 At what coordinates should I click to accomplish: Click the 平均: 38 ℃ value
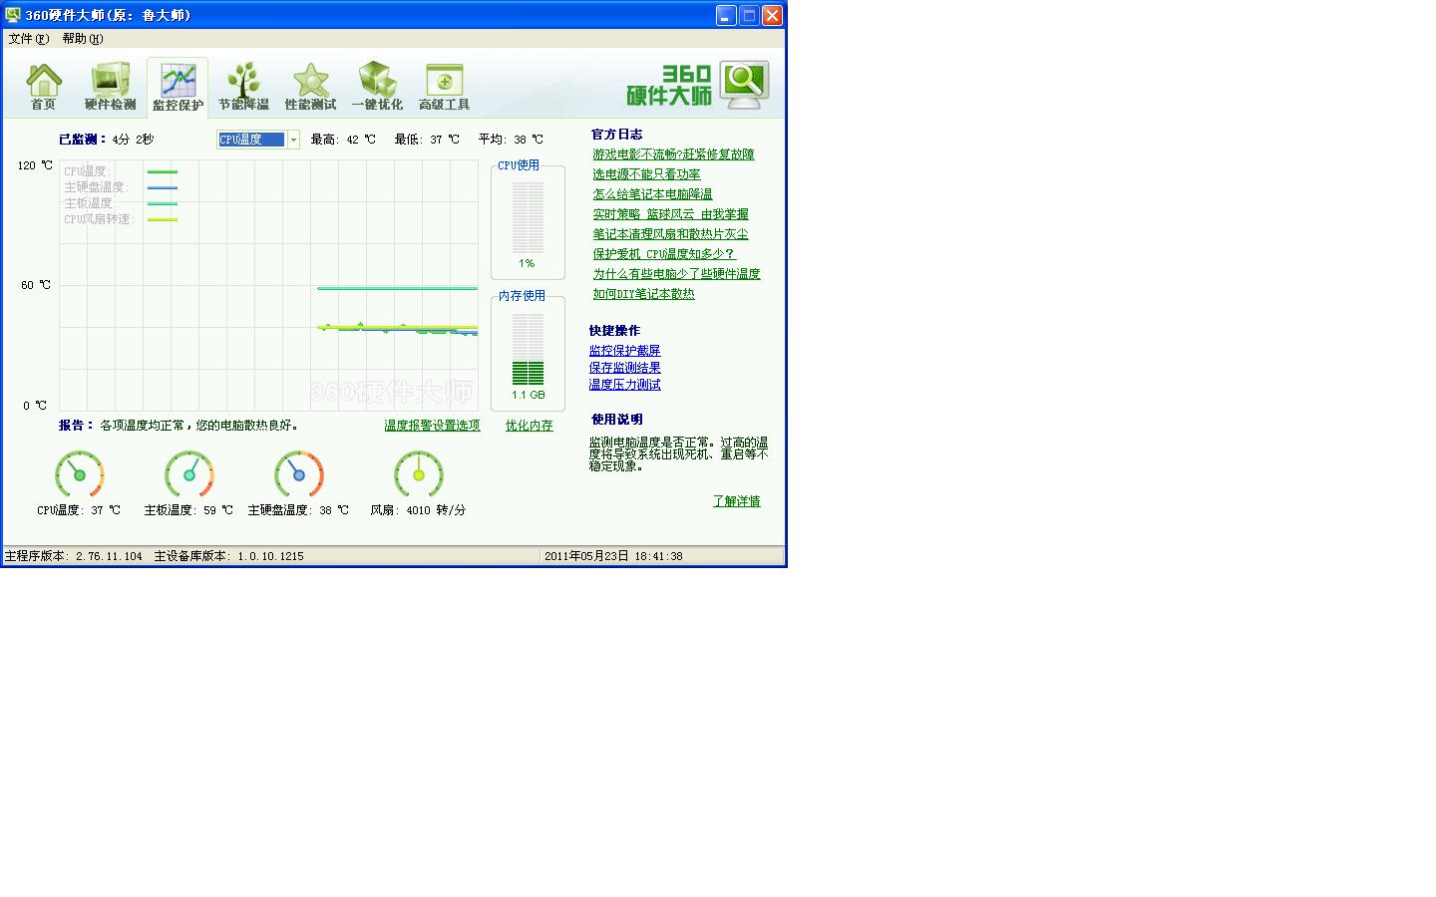[x=511, y=140]
